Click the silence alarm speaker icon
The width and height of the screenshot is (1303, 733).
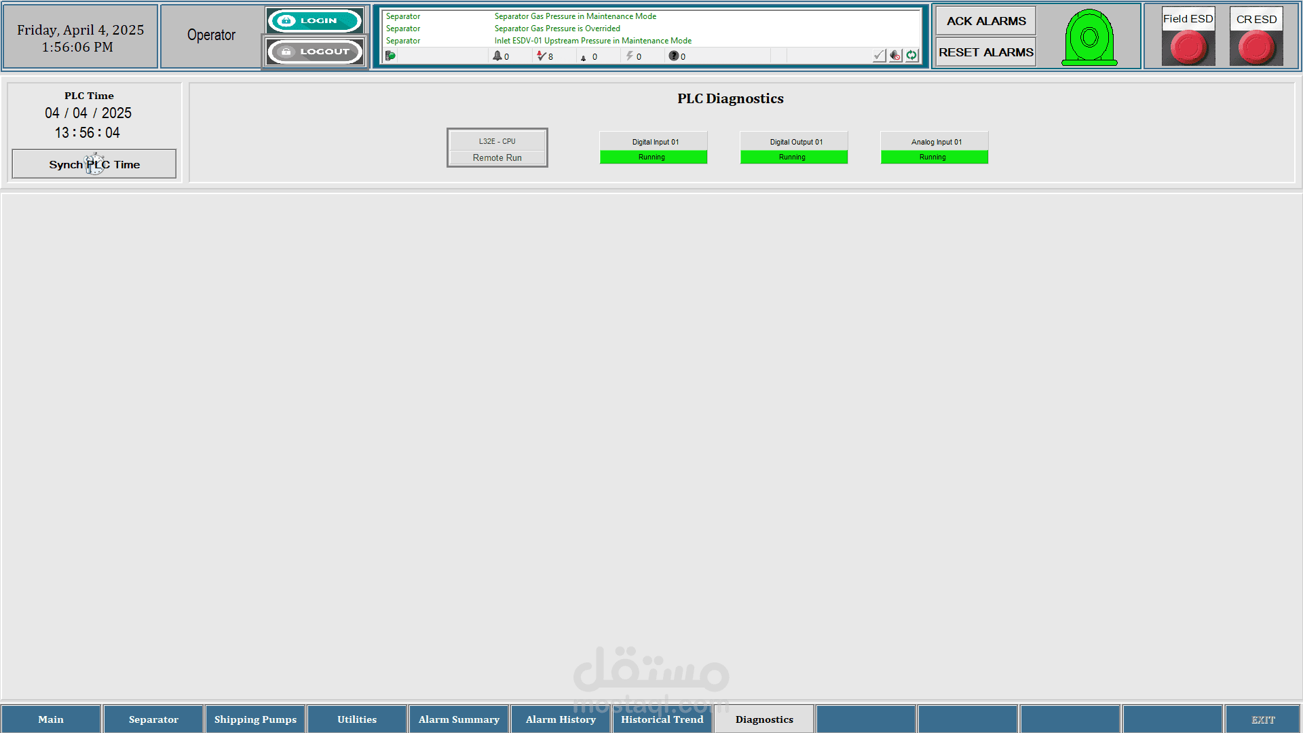[895, 56]
